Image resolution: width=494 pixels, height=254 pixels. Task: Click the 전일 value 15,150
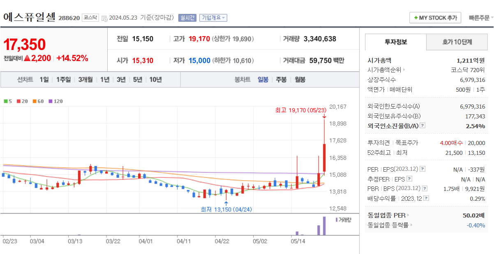coord(143,39)
